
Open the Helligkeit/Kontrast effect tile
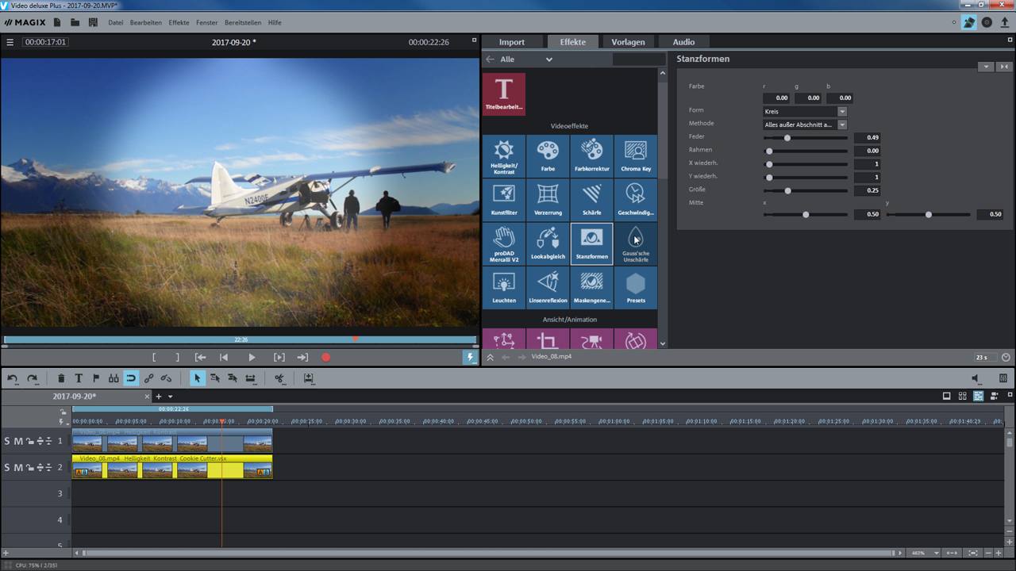(503, 156)
